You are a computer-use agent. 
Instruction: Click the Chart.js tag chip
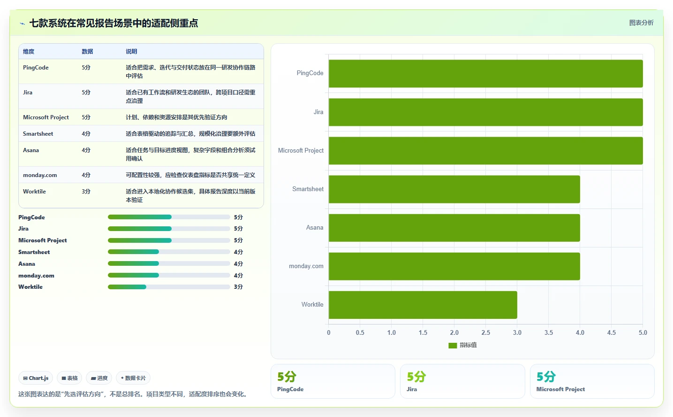(x=36, y=378)
